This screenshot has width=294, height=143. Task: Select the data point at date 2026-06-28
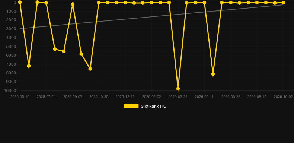(231, 3)
